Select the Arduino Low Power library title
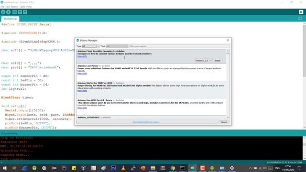 click(x=88, y=66)
